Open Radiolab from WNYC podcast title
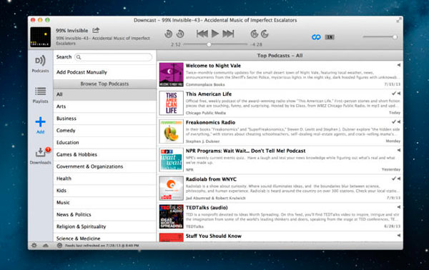Viewport: 429px width, 270px height. pos(211,179)
